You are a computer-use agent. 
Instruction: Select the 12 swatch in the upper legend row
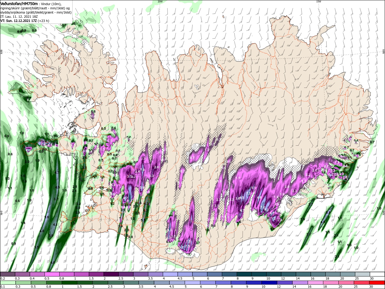pos(288,274)
